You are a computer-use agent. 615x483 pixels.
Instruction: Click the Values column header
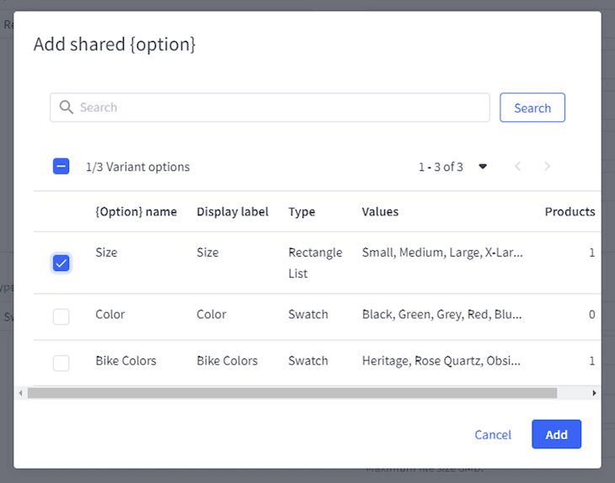[x=380, y=211]
